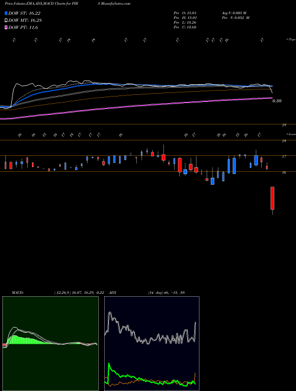Open the dark blue ADX chart panel
The image size is (296, 391).
(x=152, y=344)
